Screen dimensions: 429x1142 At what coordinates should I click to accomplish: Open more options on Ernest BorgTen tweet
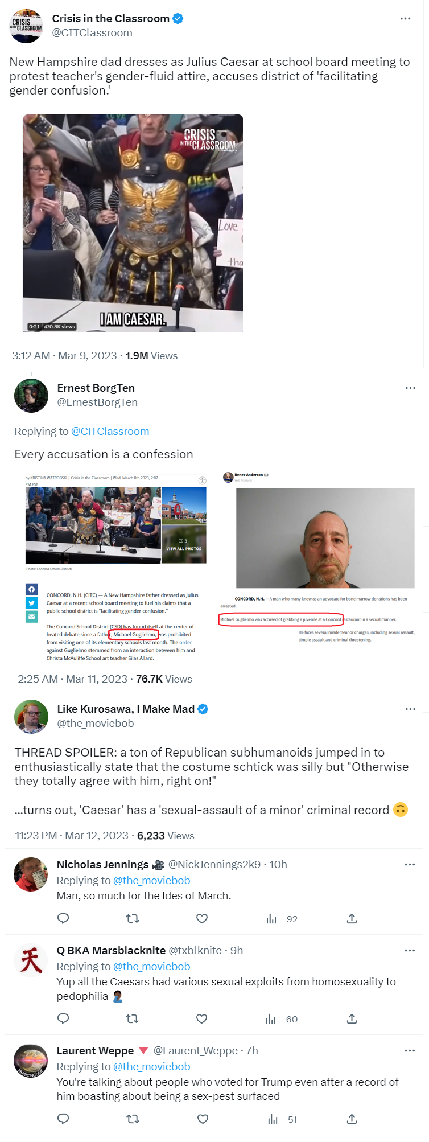[x=410, y=388]
